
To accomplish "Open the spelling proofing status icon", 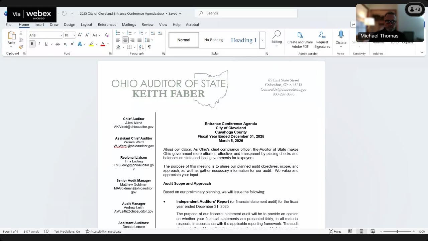I will [46, 231].
